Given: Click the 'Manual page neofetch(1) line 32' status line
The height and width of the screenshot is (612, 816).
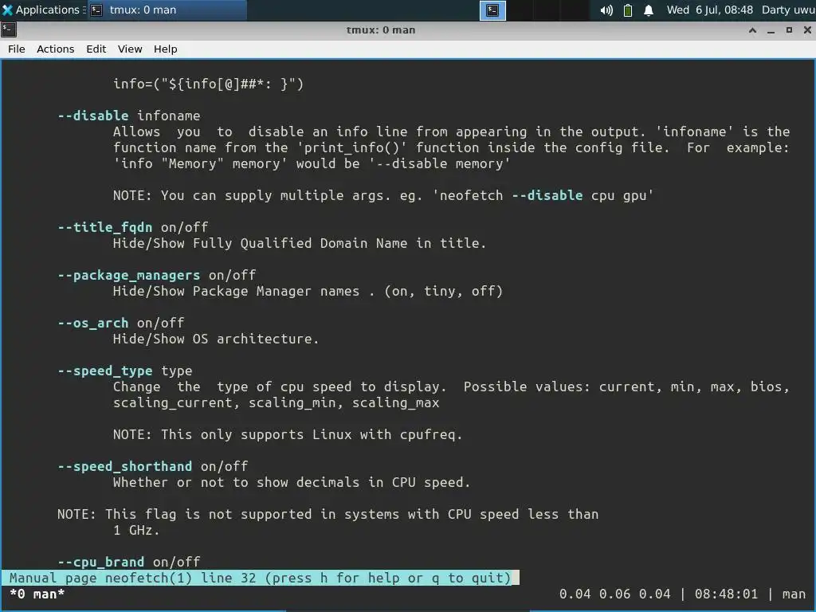Looking at the screenshot, I should [261, 579].
